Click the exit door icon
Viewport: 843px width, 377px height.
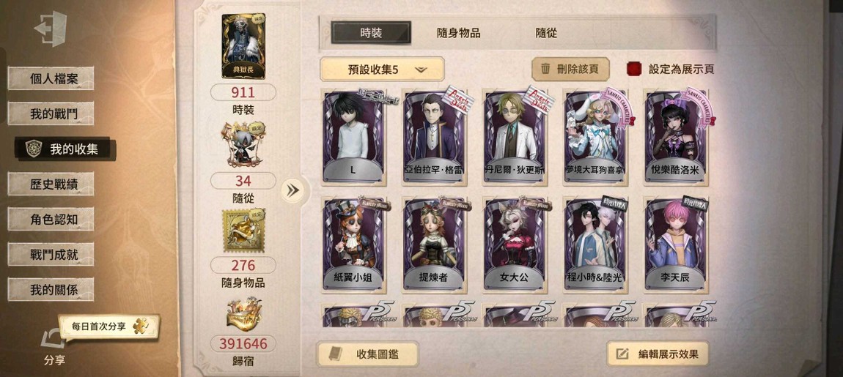(51, 29)
